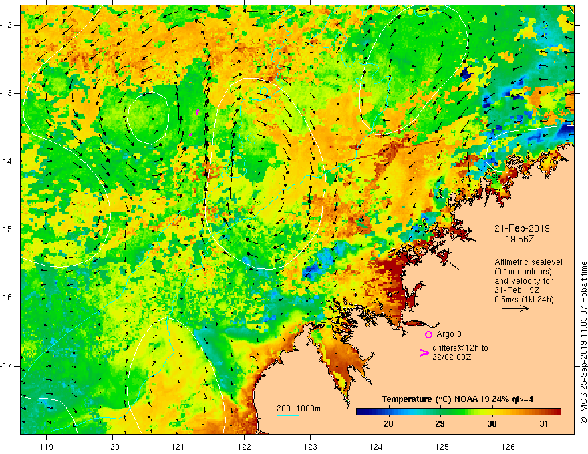Click the 'Temperature (°C) NOAA 19 24% ql>=4' title
The image size is (588, 454).
[x=458, y=399]
